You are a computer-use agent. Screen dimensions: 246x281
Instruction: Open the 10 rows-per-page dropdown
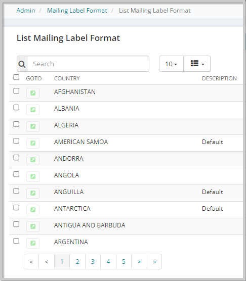coord(171,64)
